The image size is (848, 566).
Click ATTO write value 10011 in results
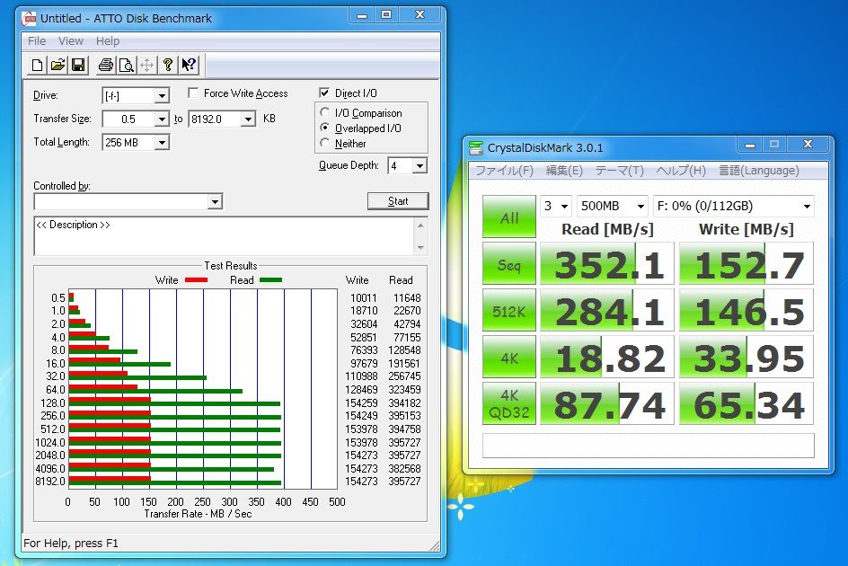tap(364, 298)
